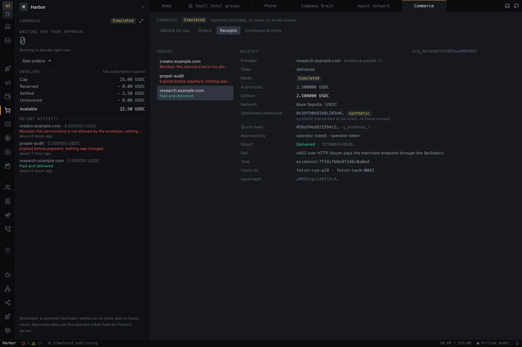Click the network hierarchy icon in the sidebar
This screenshot has height=347, width=522.
(x=7, y=289)
